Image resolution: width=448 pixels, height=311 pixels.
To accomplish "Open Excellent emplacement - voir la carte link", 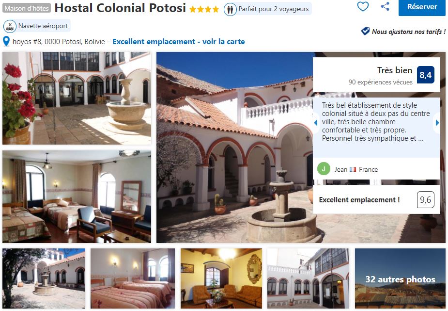I will click(x=179, y=42).
